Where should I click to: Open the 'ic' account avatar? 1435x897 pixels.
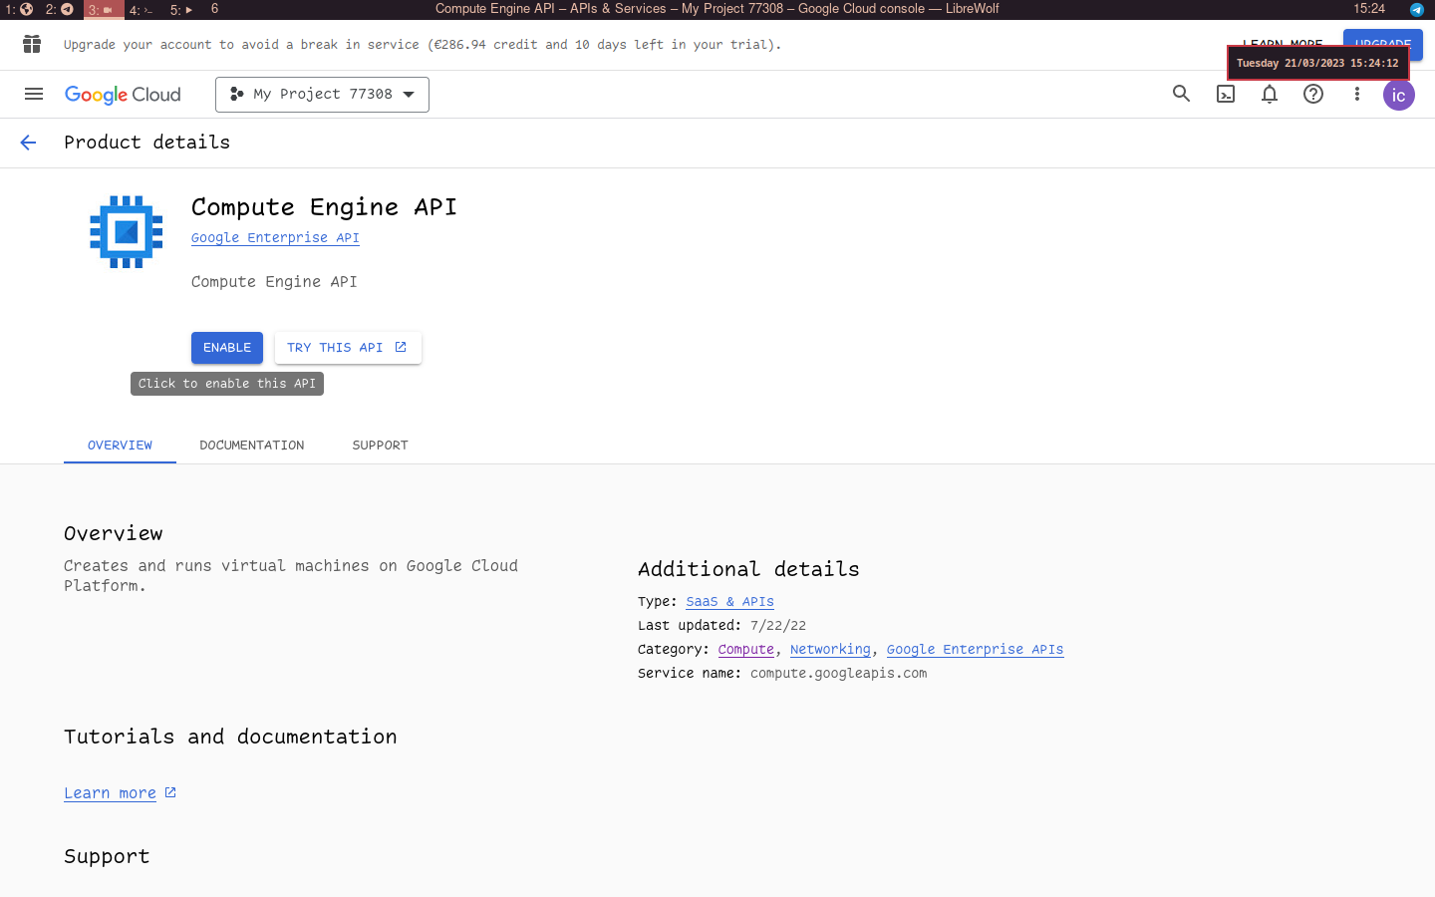(x=1398, y=95)
